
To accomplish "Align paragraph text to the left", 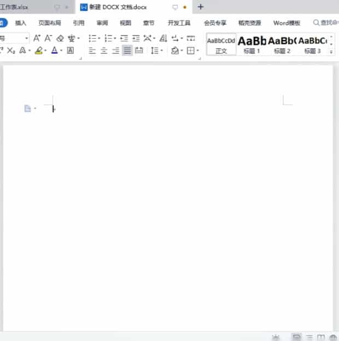I will point(92,51).
